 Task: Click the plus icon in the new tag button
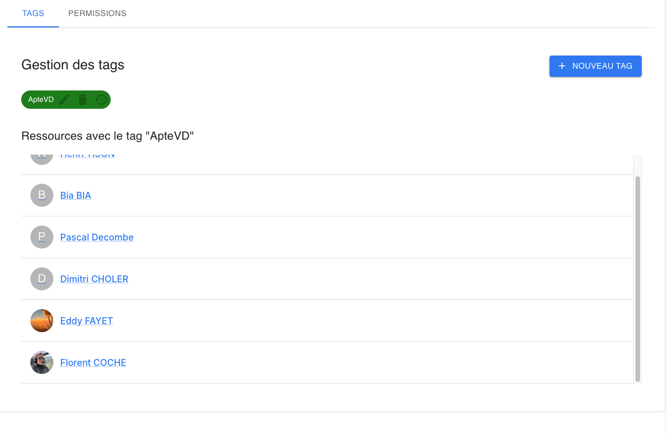[x=562, y=66]
